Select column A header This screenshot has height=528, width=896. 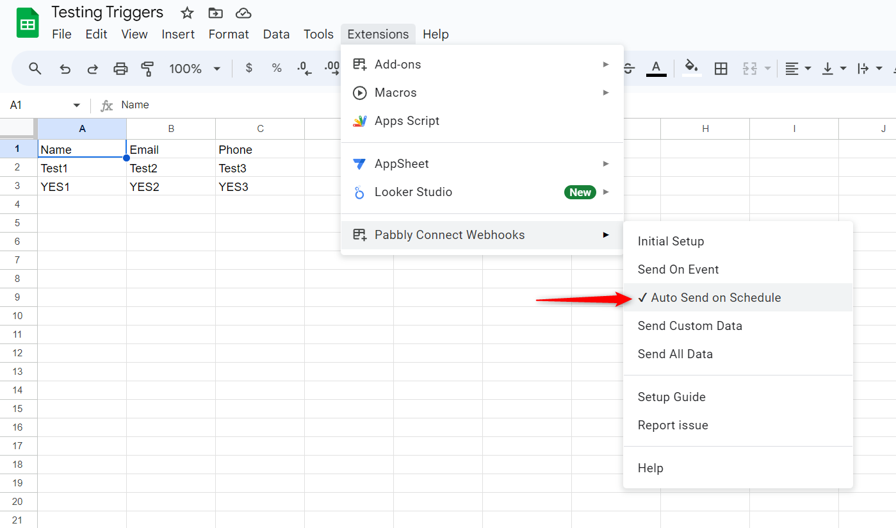point(82,129)
